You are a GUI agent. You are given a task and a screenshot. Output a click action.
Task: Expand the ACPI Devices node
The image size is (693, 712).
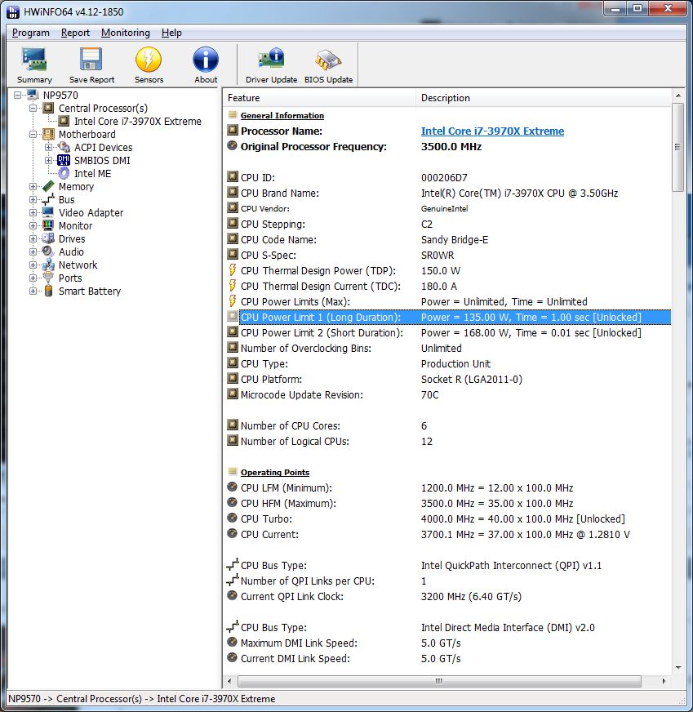pos(48,147)
